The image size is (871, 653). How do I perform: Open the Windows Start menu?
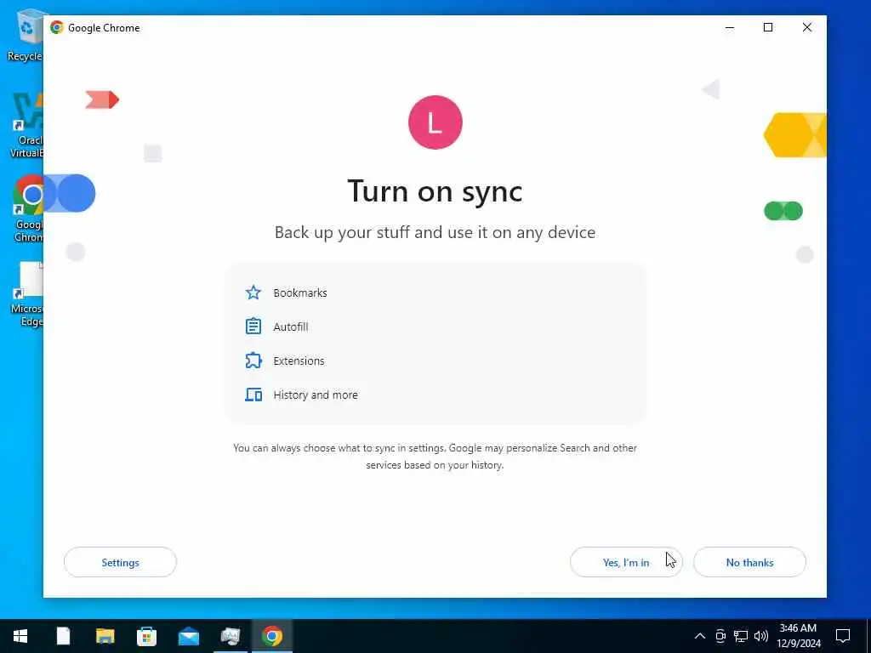click(x=20, y=636)
